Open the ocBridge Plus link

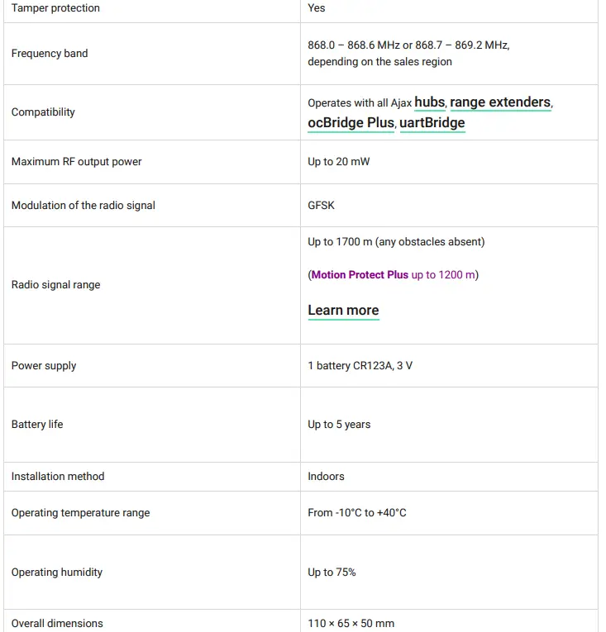point(351,123)
